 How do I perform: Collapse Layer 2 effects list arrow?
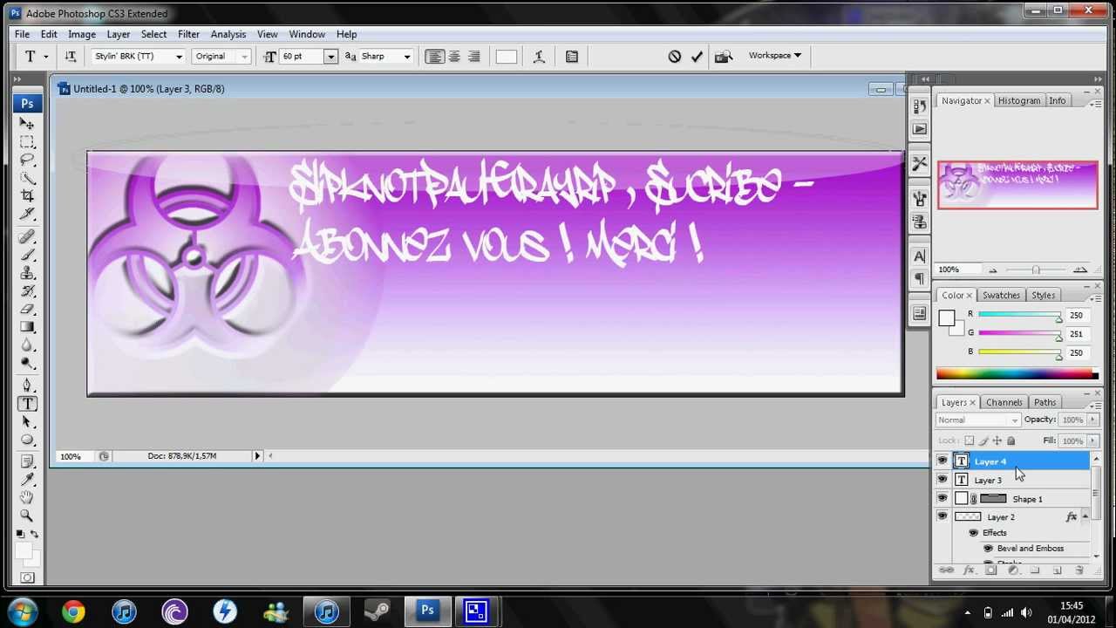[x=1085, y=517]
